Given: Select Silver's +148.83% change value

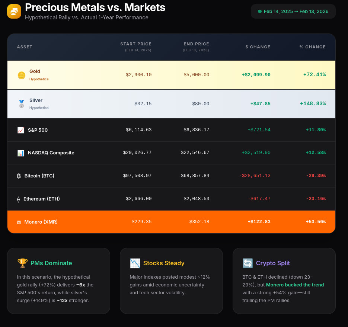Looking at the screenshot, I should point(313,104).
